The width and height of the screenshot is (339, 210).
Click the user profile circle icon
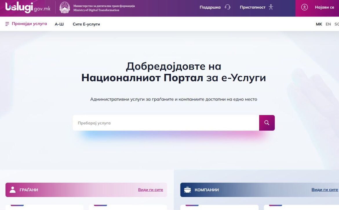(305, 7)
